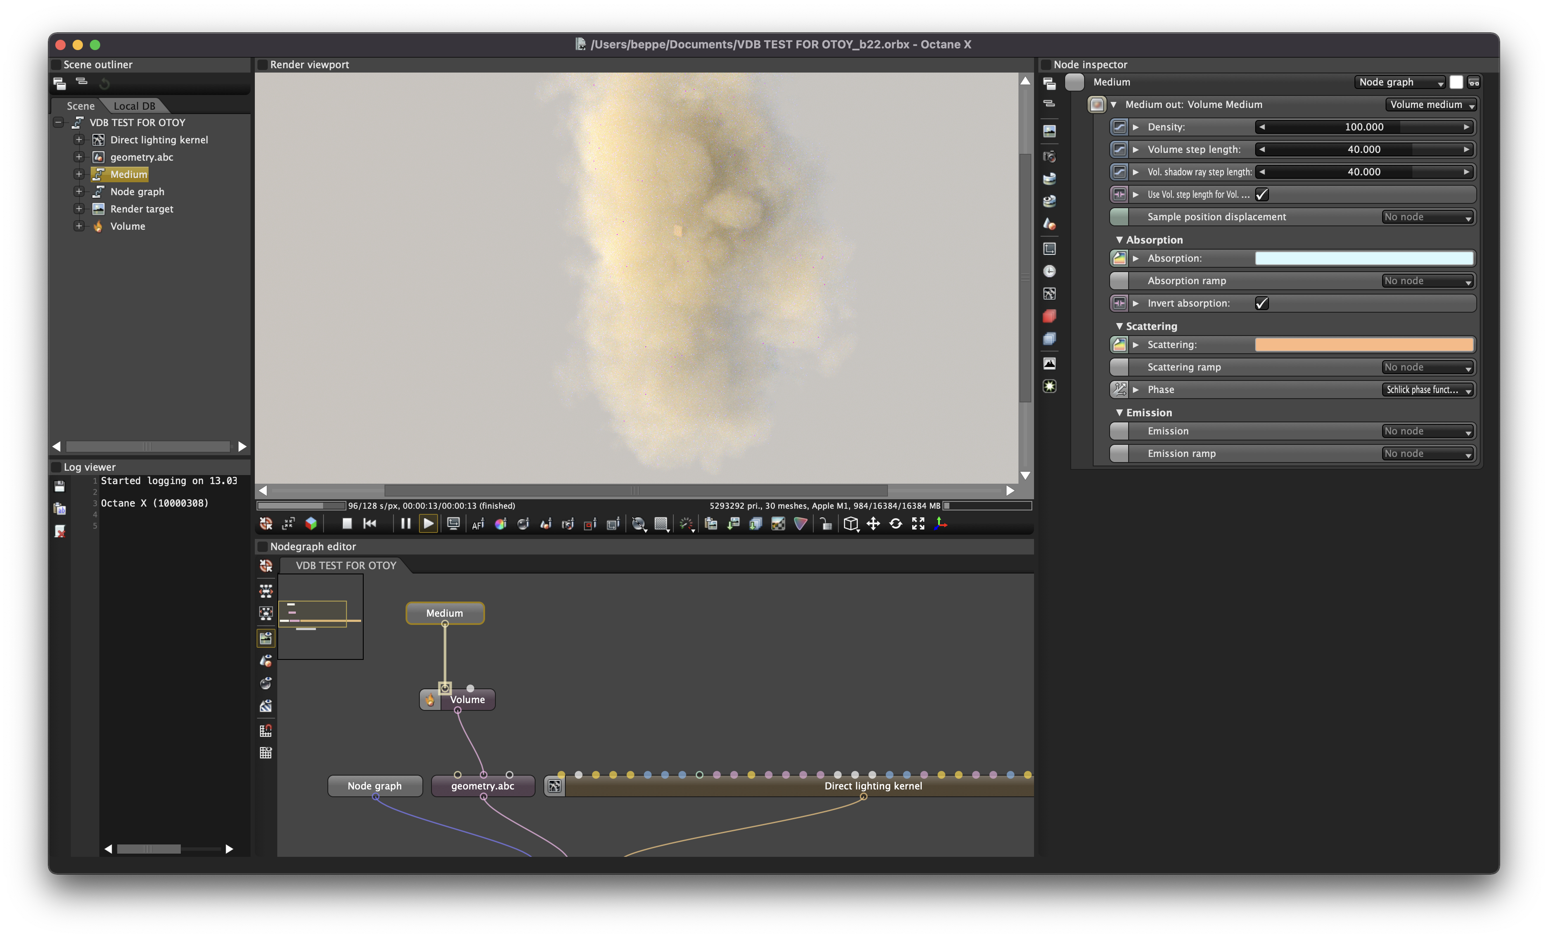Activate the rotate gizmo tool
The height and width of the screenshot is (938, 1548).
click(x=896, y=524)
